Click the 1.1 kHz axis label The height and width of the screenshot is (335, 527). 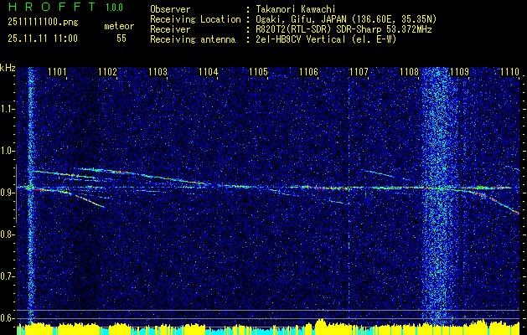(x=8, y=109)
